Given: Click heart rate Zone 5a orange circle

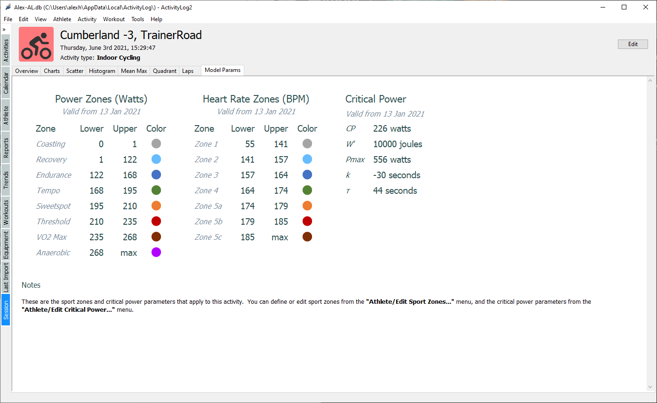Looking at the screenshot, I should coord(307,205).
